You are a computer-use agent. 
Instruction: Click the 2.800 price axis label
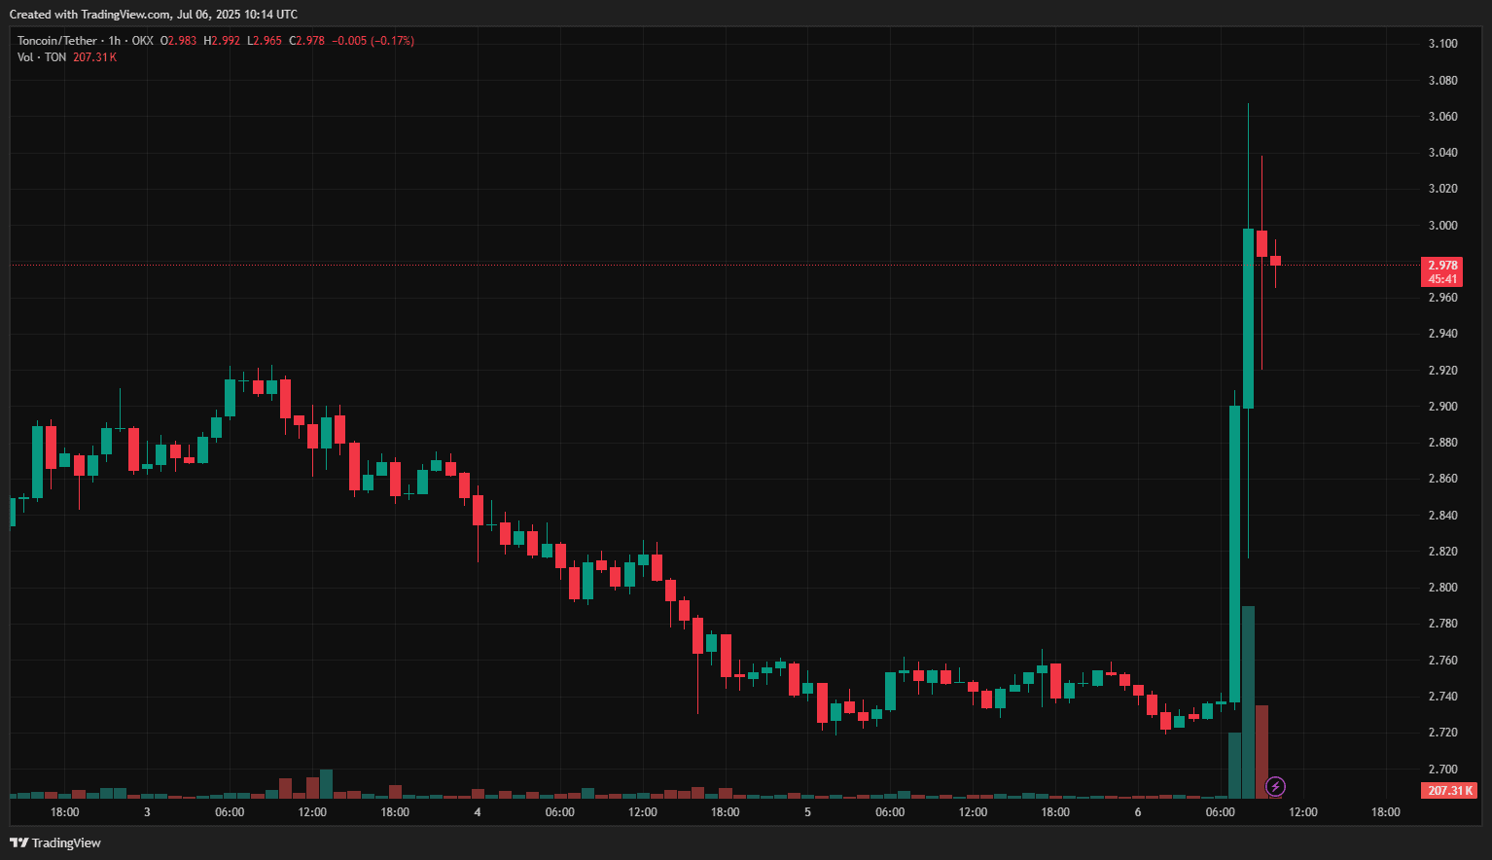coord(1442,588)
